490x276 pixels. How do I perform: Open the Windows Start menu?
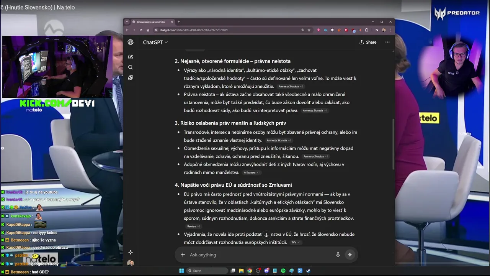181,271
